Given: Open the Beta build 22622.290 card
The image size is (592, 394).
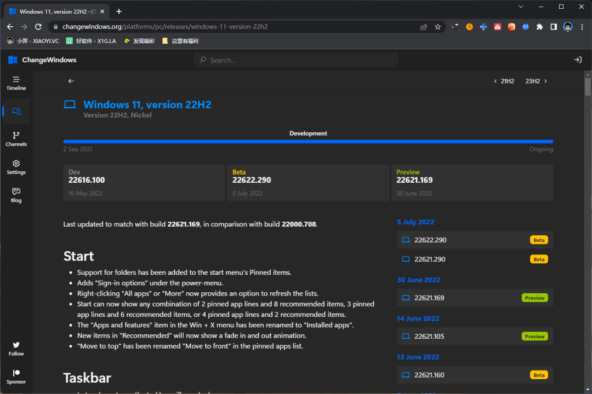Looking at the screenshot, I should coord(308,183).
